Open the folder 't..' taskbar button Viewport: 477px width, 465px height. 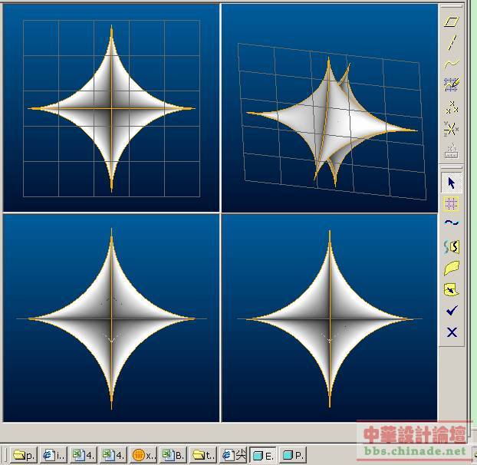tap(202, 455)
